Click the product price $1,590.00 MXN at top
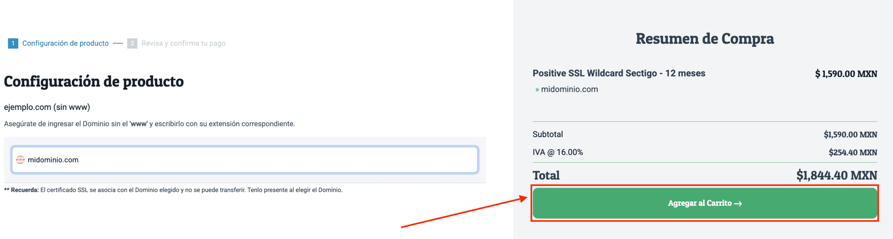The width and height of the screenshot is (893, 239). coord(846,74)
